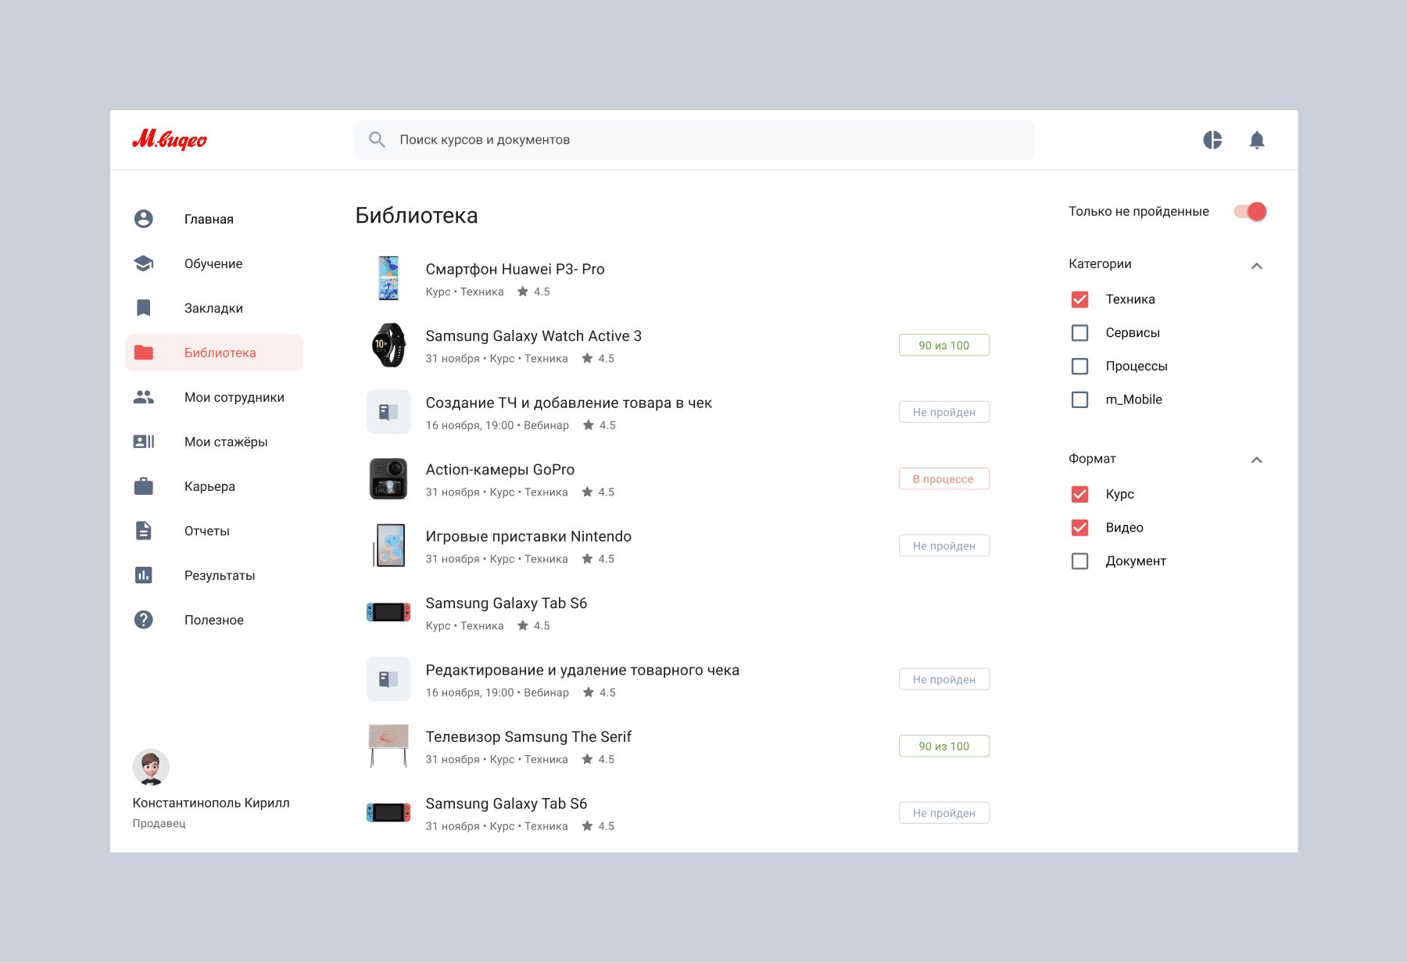This screenshot has height=963, width=1407.
Task: Toggle the Только не пройденные switch
Action: [x=1250, y=212]
